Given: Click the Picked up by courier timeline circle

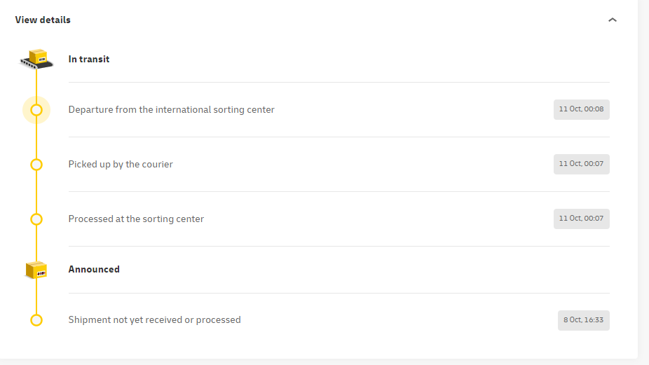Looking at the screenshot, I should [36, 165].
